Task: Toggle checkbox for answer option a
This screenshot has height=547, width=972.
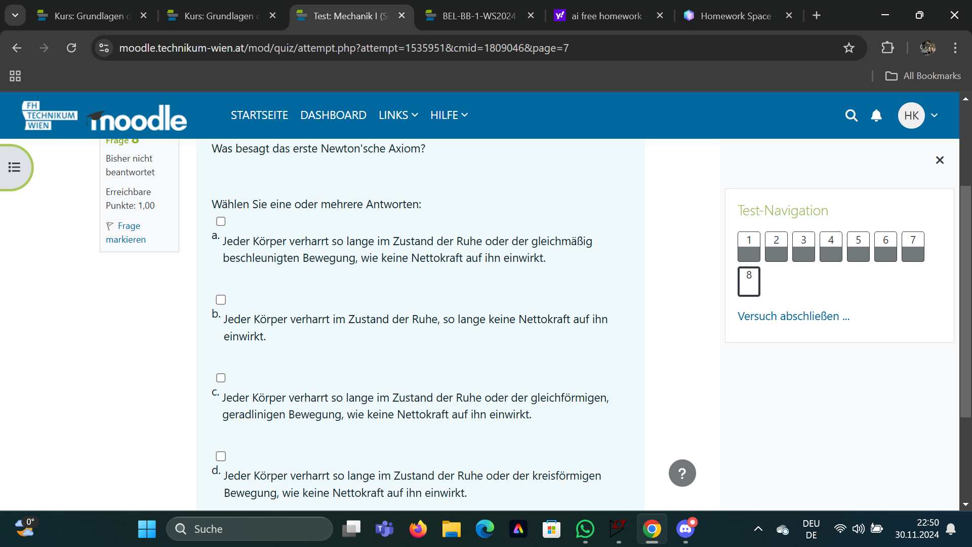Action: (220, 221)
